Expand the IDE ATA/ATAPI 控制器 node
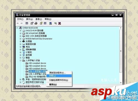This screenshot has height=101, width=138. [x=20, y=33]
